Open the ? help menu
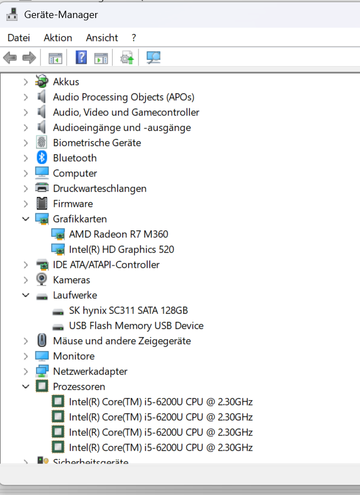Image resolution: width=360 pixels, height=495 pixels. [134, 38]
